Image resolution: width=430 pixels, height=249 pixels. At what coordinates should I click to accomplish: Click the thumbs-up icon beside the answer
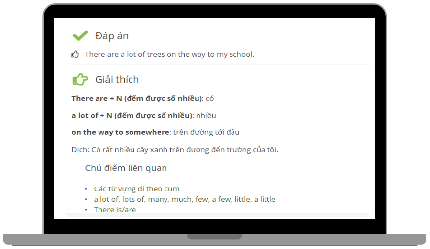[75, 54]
